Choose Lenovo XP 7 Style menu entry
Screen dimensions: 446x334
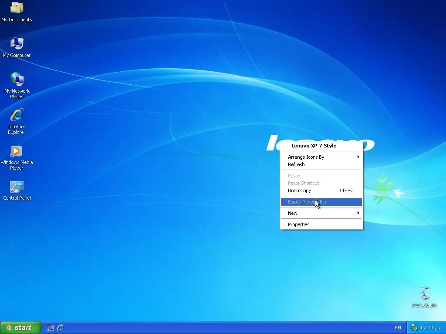click(321, 146)
